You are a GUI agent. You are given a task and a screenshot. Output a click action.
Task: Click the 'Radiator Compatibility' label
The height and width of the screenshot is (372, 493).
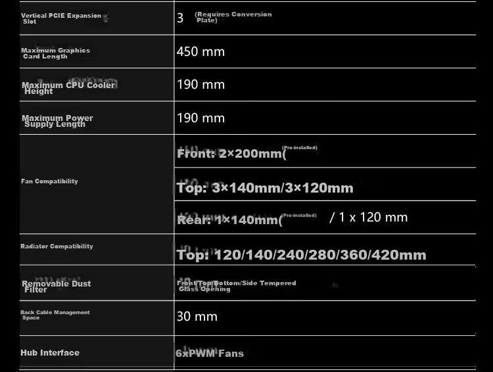[57, 246]
